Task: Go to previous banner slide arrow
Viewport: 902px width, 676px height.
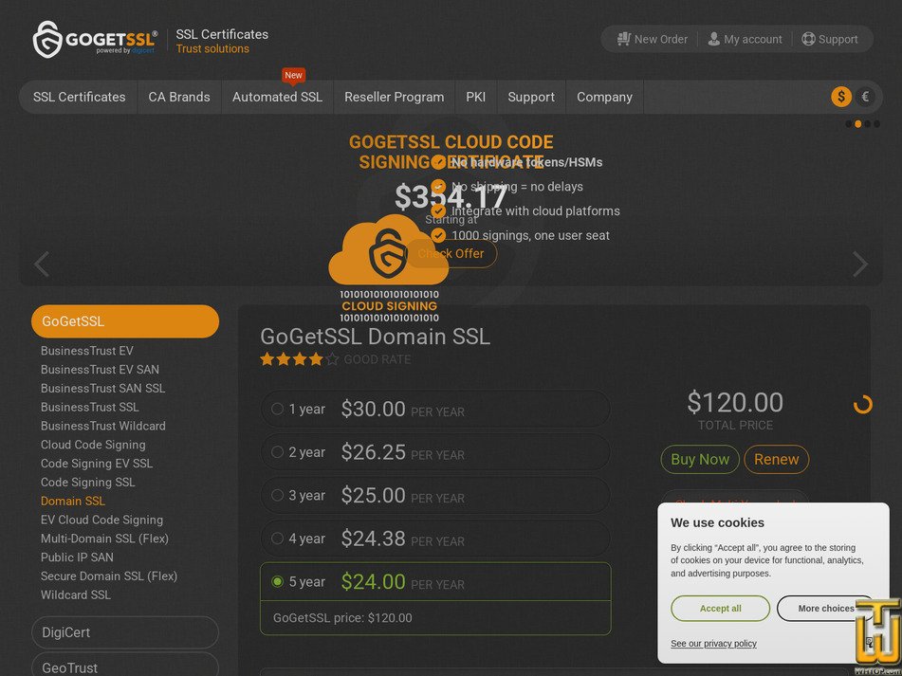Action: 42,264
